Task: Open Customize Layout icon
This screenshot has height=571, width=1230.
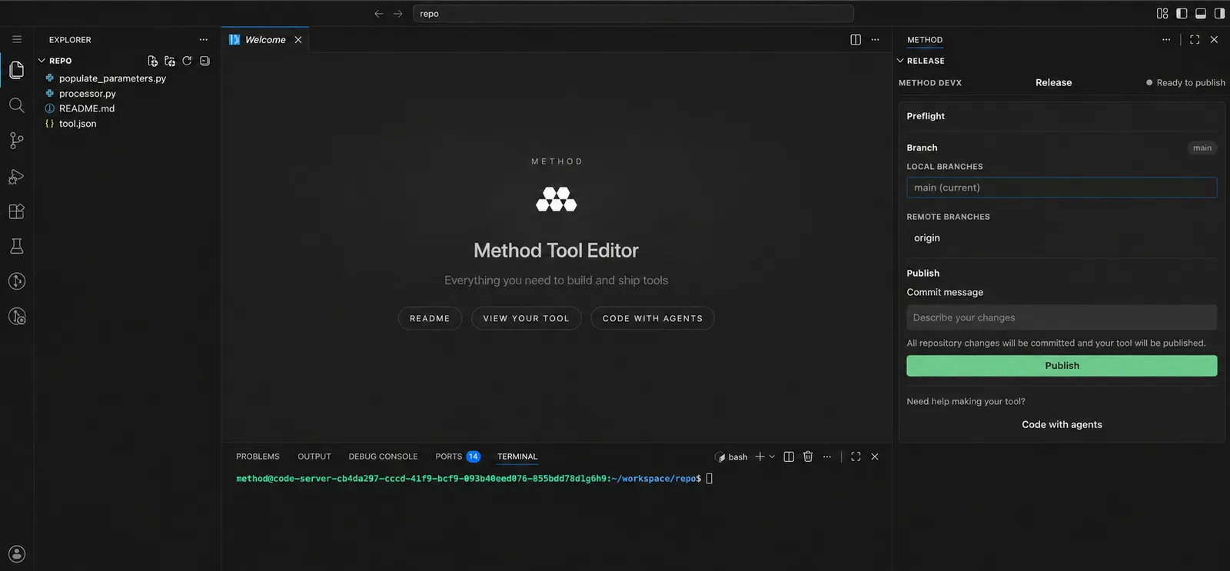Action: 1162,13
